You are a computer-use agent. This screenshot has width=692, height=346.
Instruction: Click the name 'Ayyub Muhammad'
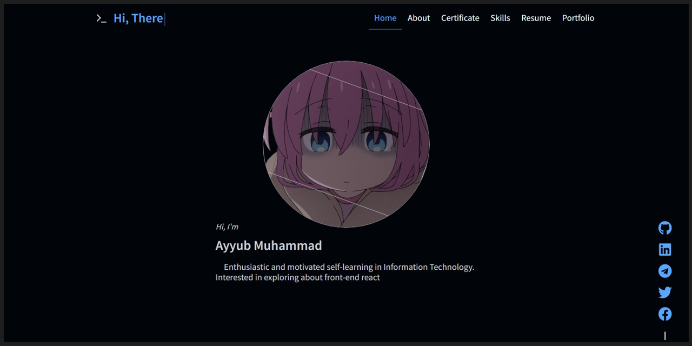(268, 245)
